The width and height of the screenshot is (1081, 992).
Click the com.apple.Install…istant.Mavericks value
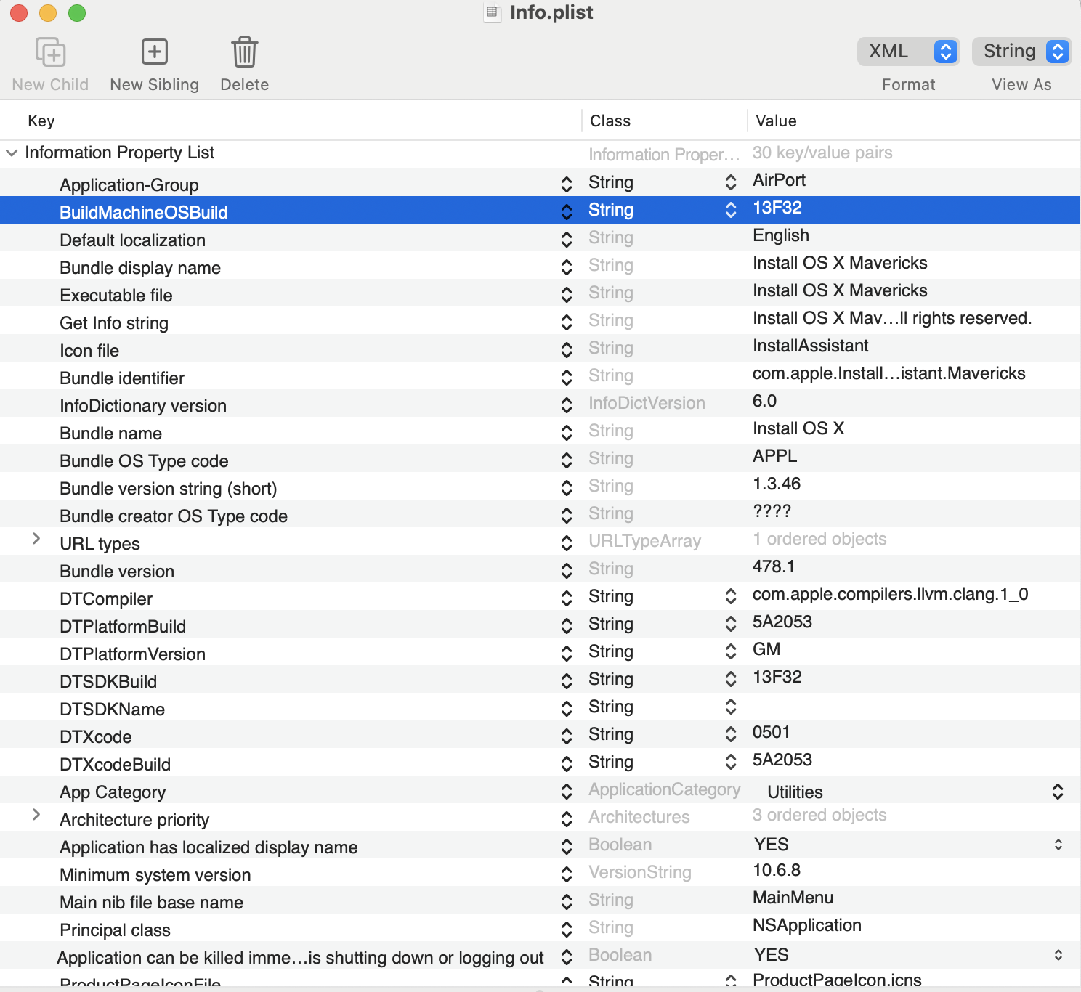pos(889,373)
